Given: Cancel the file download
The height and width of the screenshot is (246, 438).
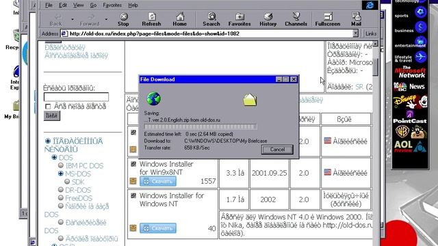Looking at the screenshot, I should coord(277,150).
